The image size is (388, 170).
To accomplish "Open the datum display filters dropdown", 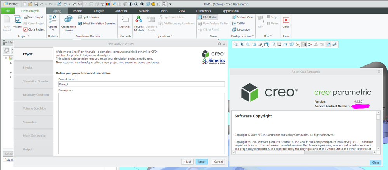I will click(x=298, y=45).
